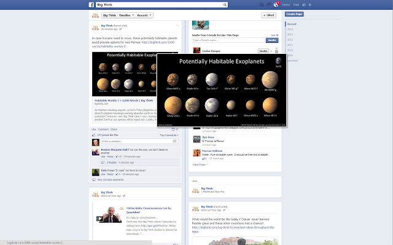Screen dimensions: 393x245
Task: Focus the Facebook search field
Action: coord(160,5)
